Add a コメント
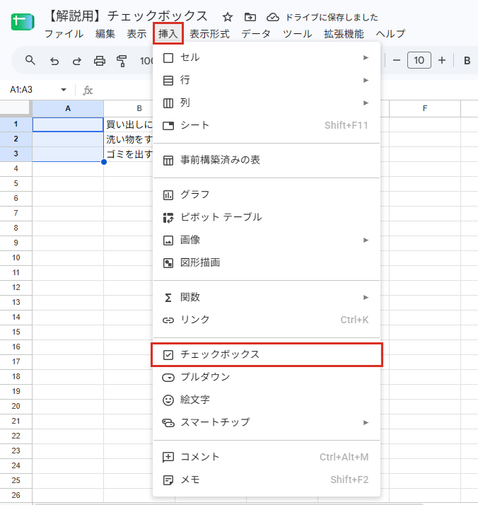Screen dimensions: 478x505 tap(267, 457)
